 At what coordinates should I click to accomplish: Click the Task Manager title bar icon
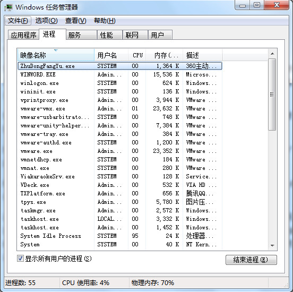8,7
